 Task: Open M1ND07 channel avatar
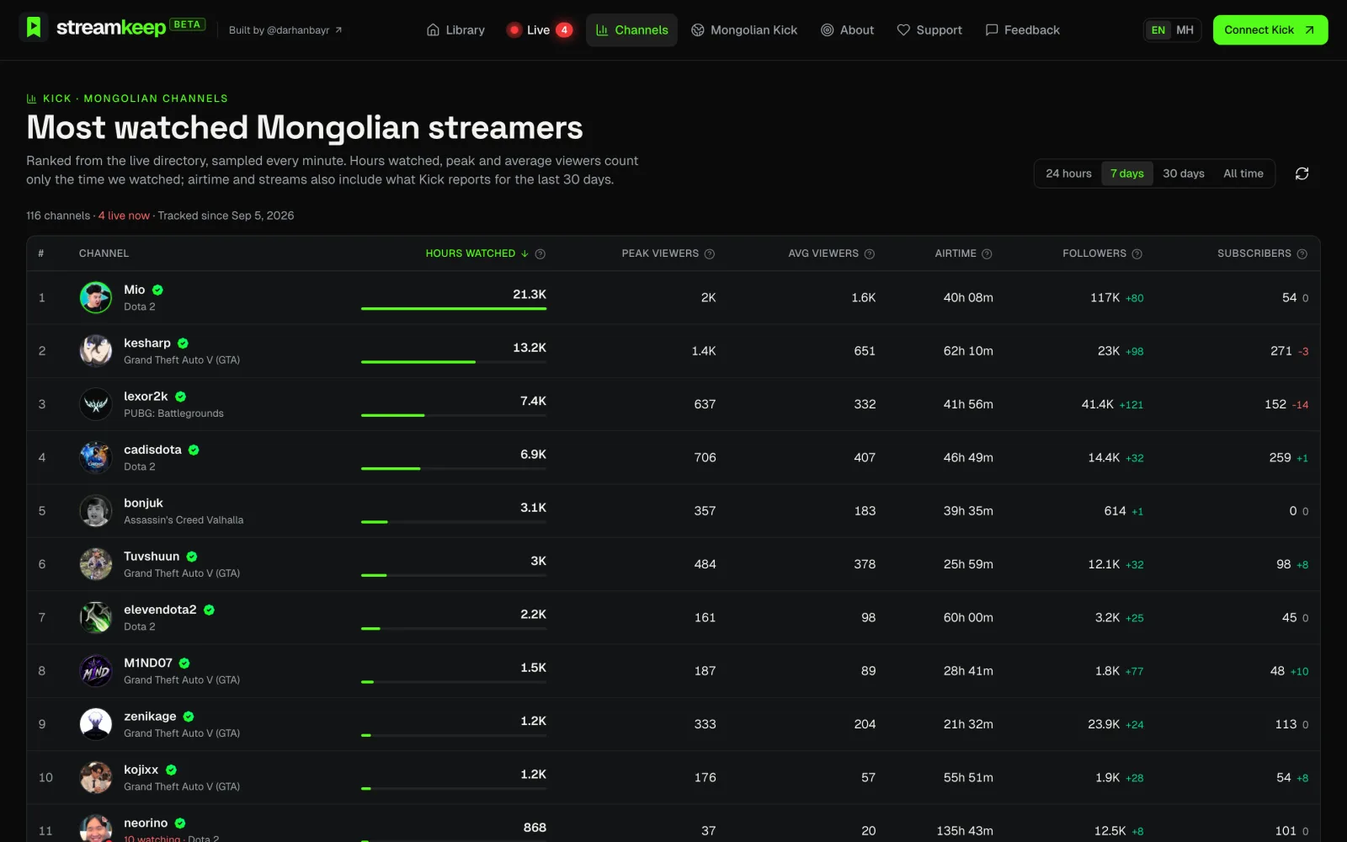pos(96,671)
